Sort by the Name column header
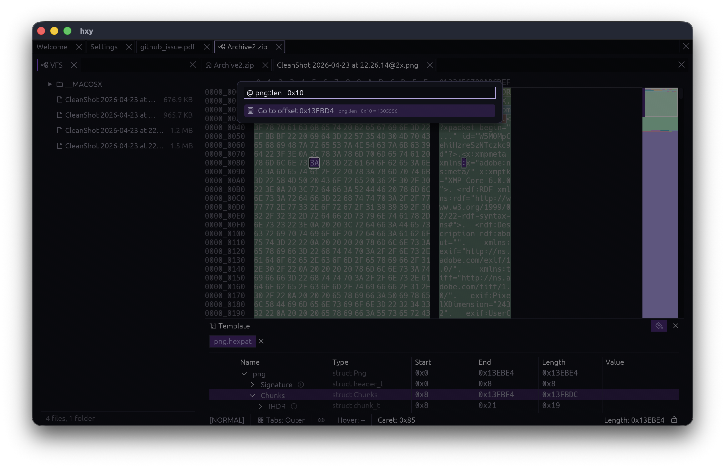The height and width of the screenshot is (468, 725). click(x=250, y=362)
